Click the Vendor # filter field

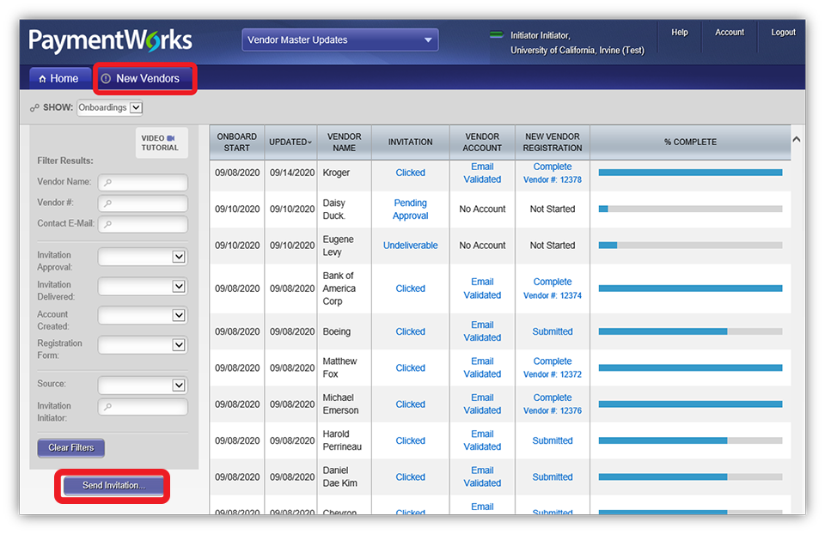(x=143, y=203)
